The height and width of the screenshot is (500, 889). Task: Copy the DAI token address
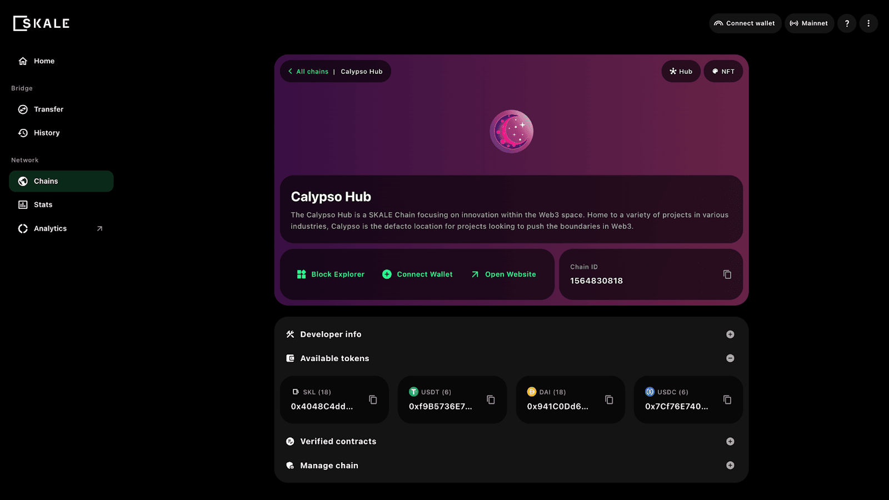609,400
